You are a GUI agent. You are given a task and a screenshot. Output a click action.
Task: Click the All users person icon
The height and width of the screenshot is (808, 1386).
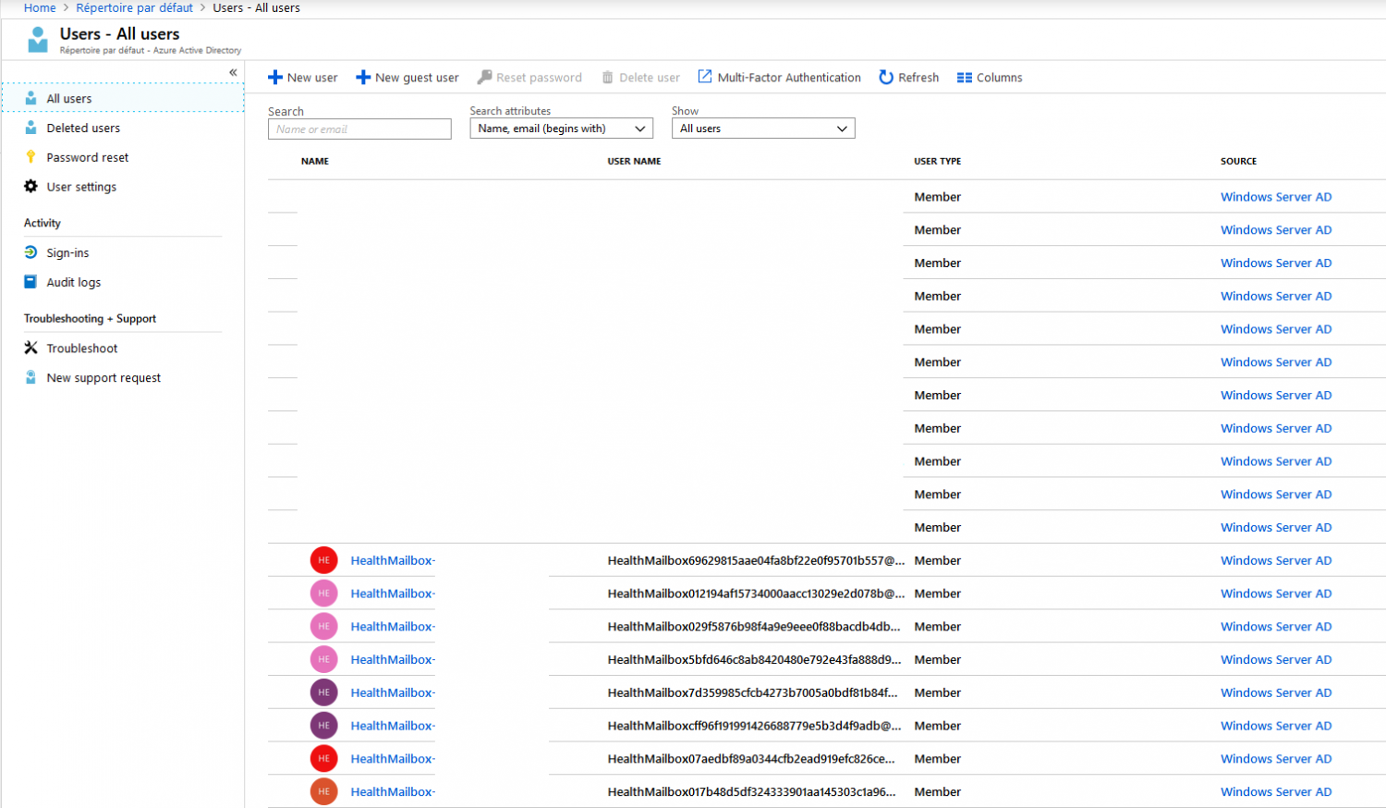pyautogui.click(x=30, y=98)
